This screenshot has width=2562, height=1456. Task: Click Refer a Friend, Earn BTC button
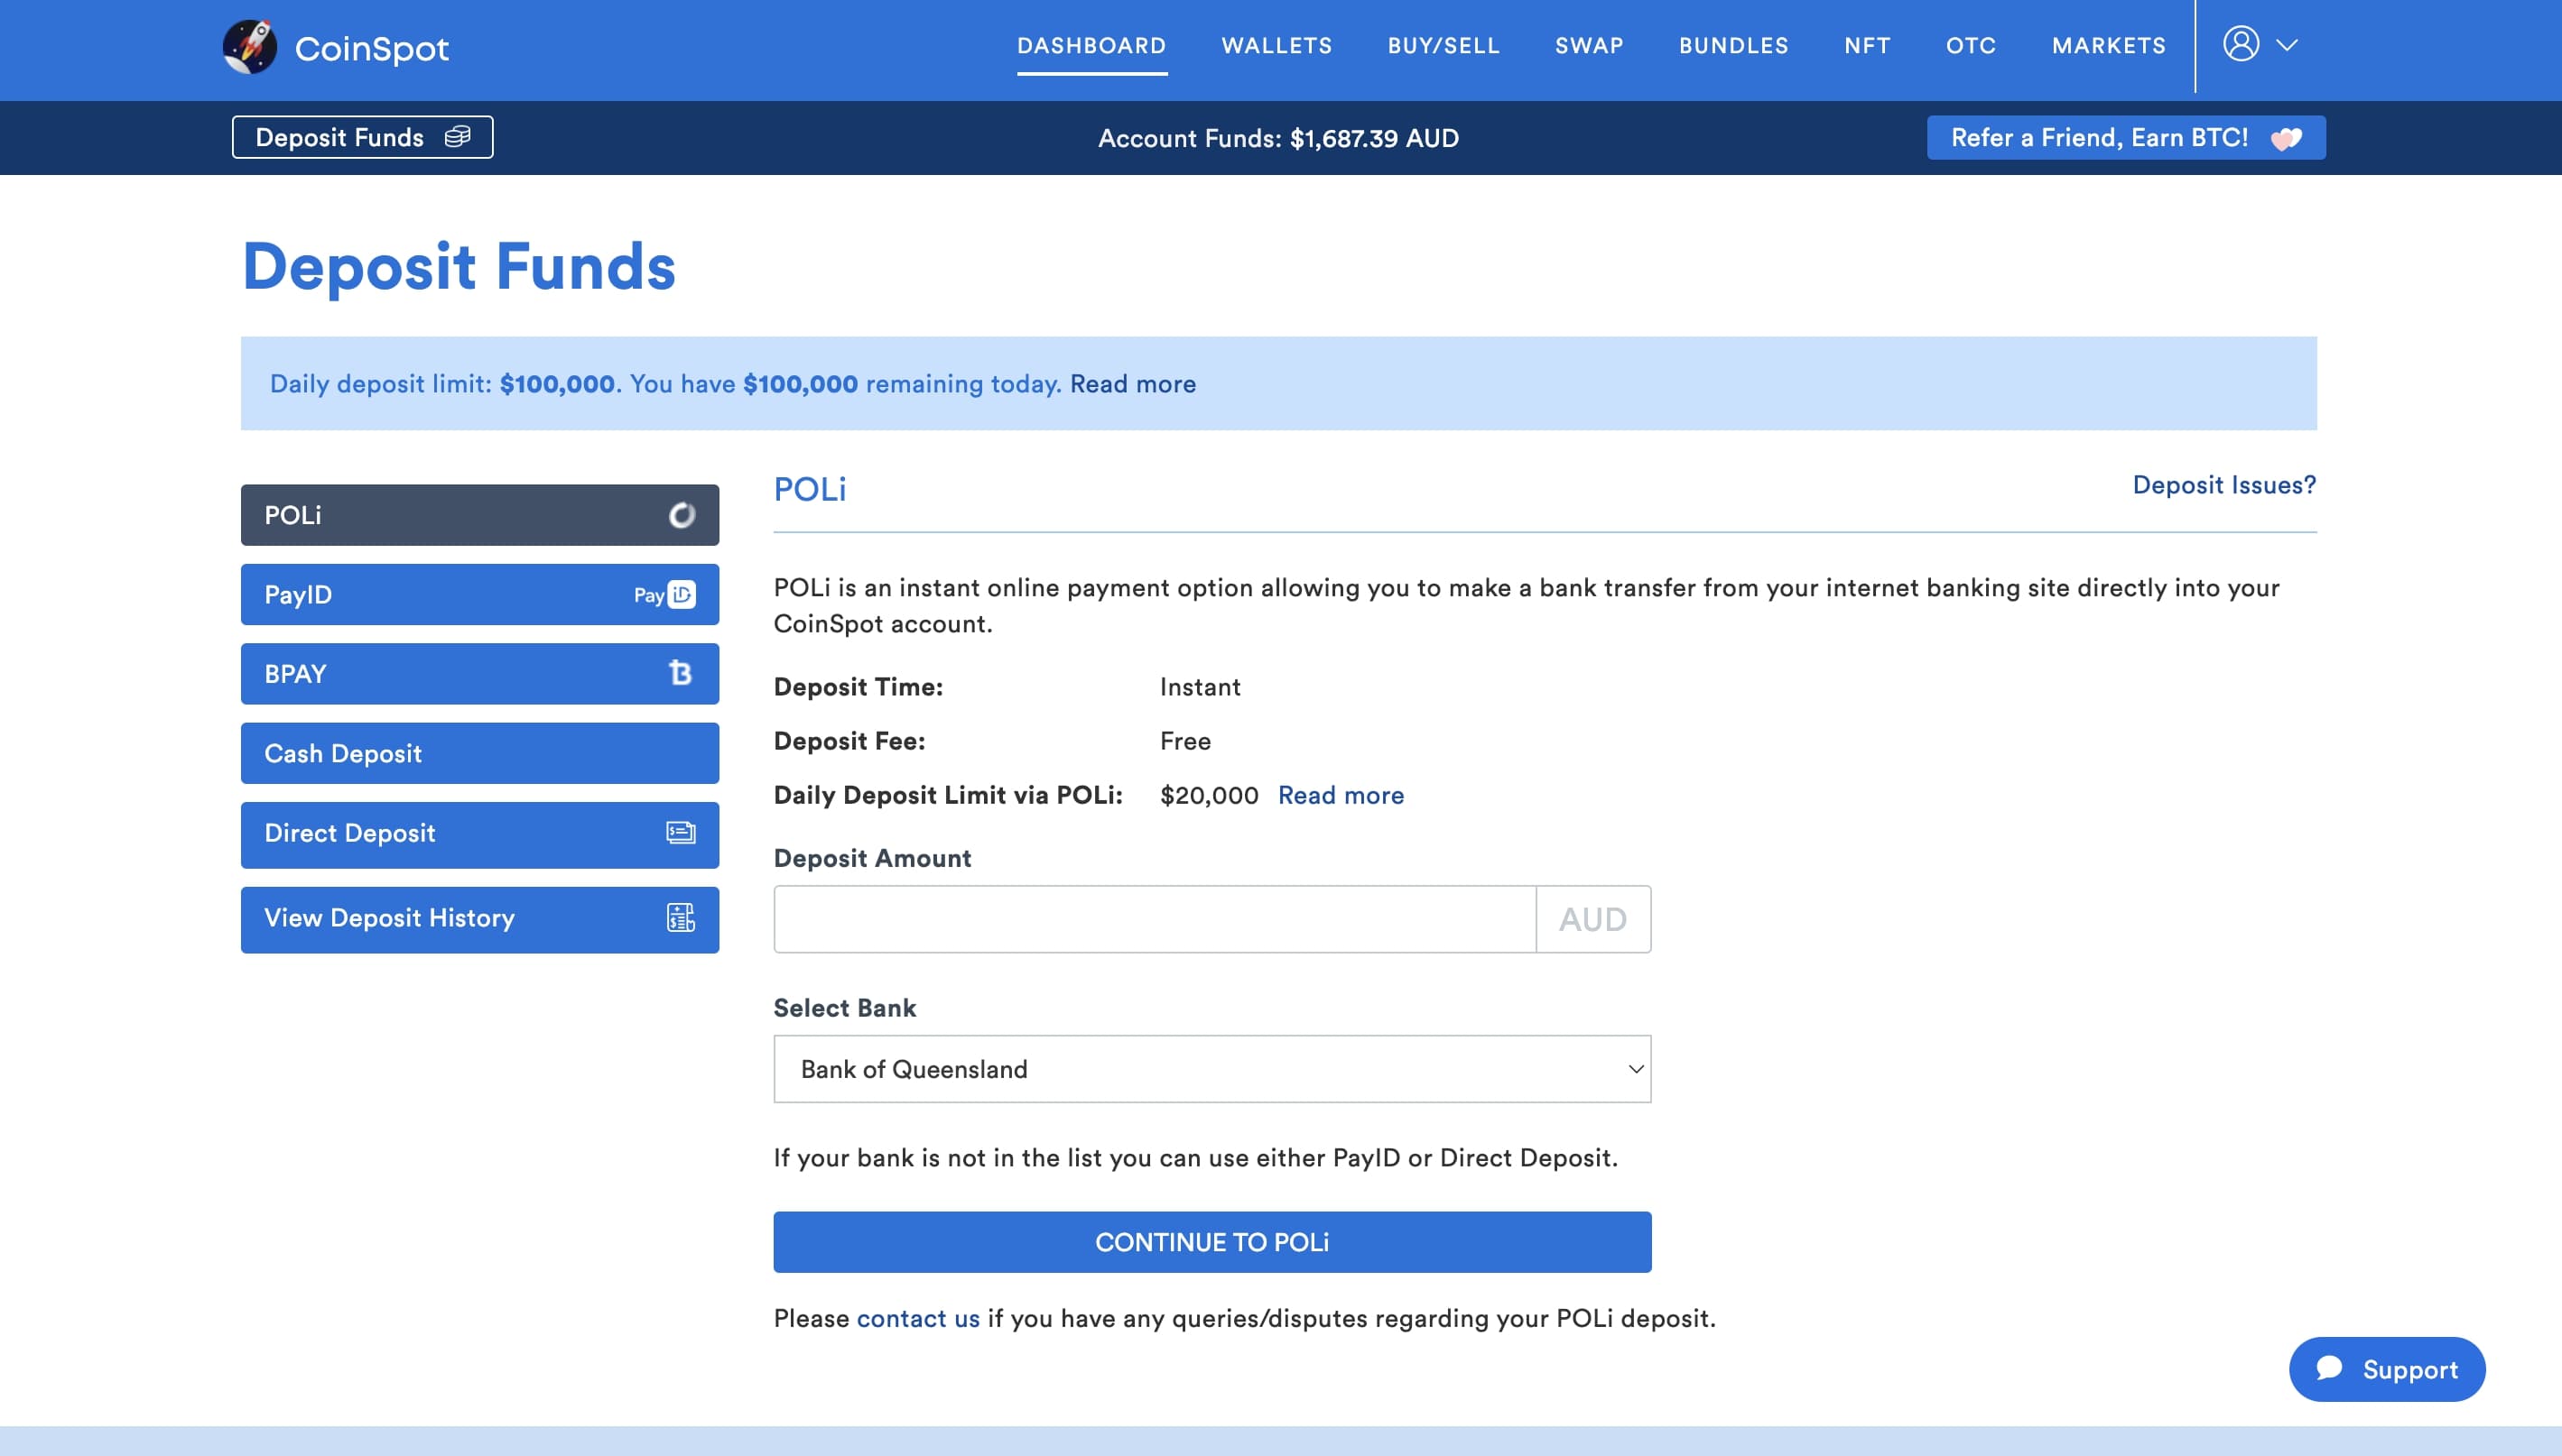tap(2126, 138)
